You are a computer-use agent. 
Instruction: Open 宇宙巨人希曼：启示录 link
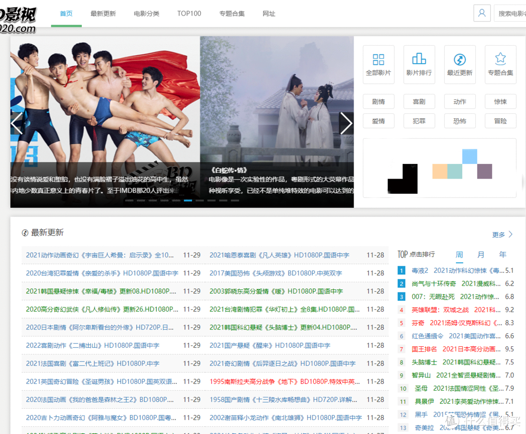pyautogui.click(x=100, y=255)
